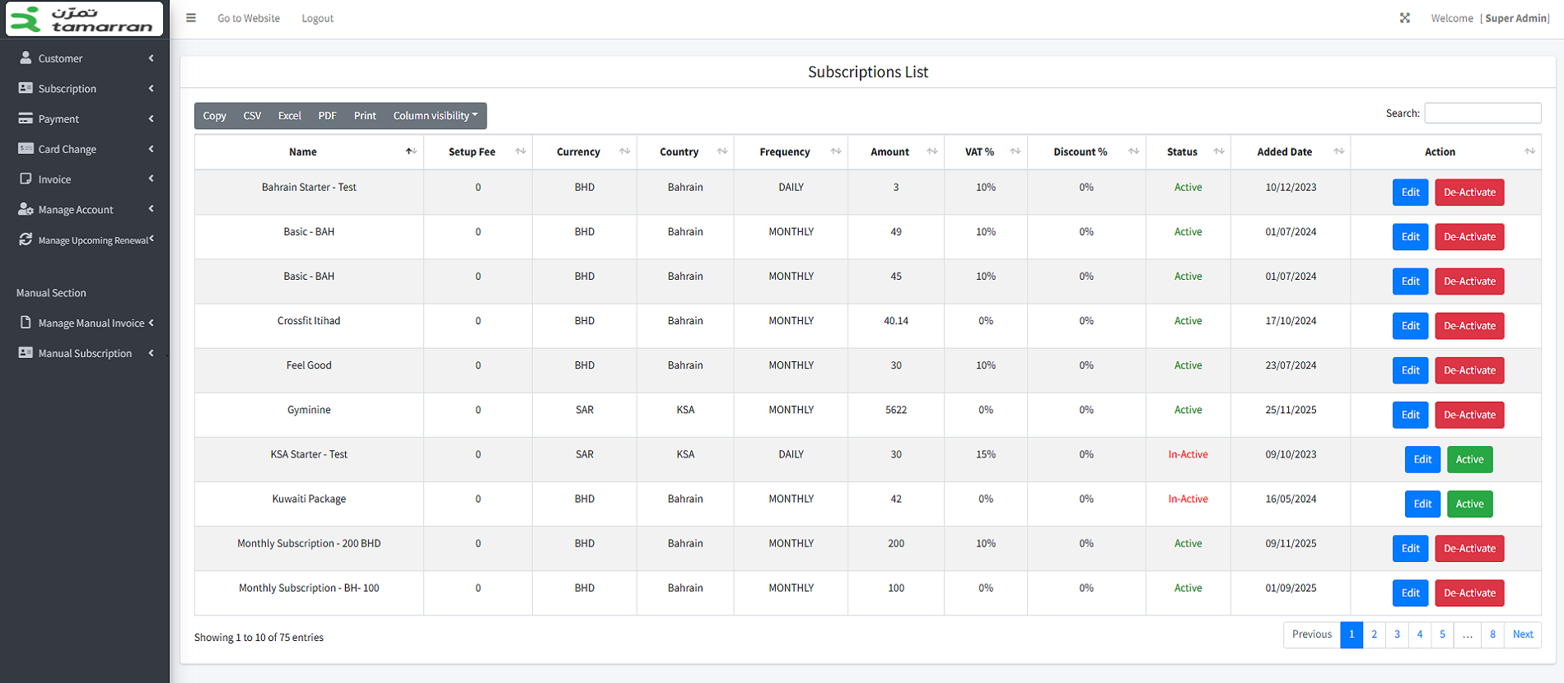Open the Column visibility dropdown

pos(435,116)
